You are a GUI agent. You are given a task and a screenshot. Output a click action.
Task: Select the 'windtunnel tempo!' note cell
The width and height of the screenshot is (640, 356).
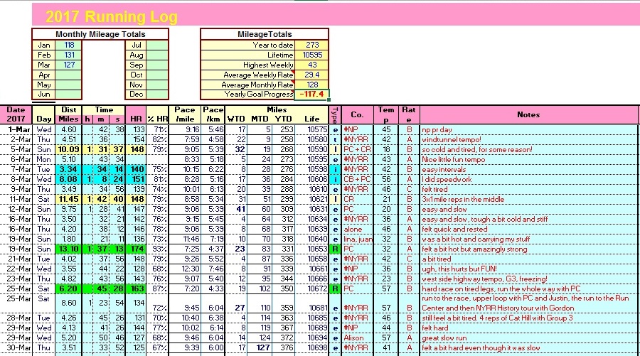click(528, 140)
